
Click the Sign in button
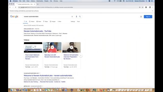(148, 17)
